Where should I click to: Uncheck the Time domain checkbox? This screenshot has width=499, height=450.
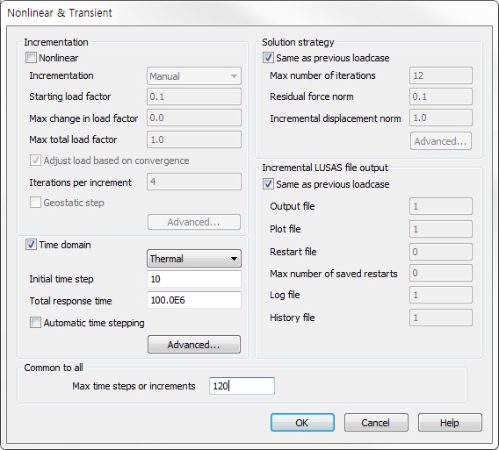pyautogui.click(x=31, y=245)
